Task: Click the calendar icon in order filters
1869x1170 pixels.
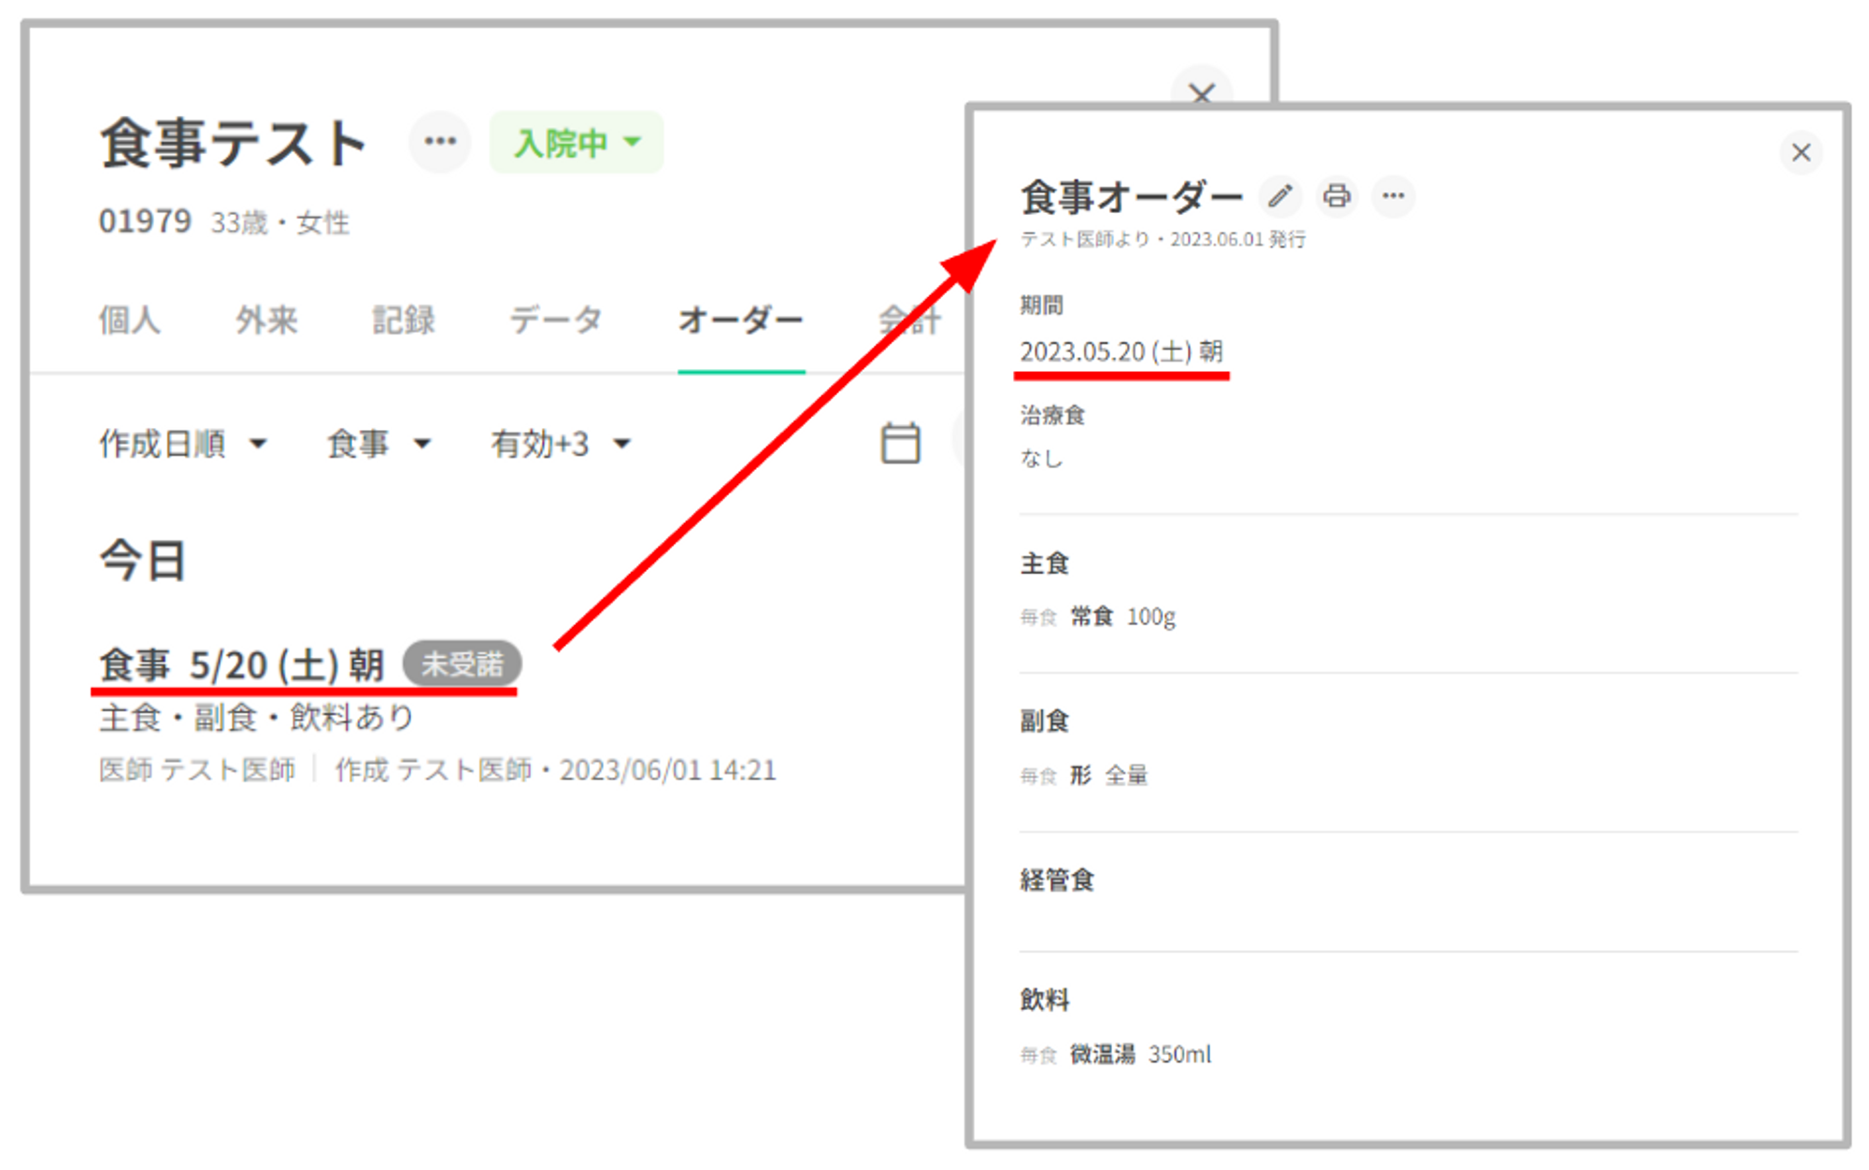Action: pyautogui.click(x=900, y=443)
